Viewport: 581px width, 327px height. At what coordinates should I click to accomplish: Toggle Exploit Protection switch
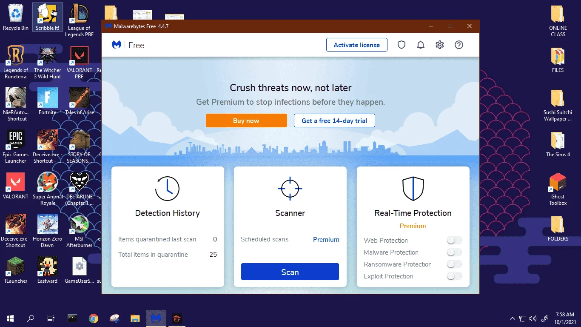454,276
